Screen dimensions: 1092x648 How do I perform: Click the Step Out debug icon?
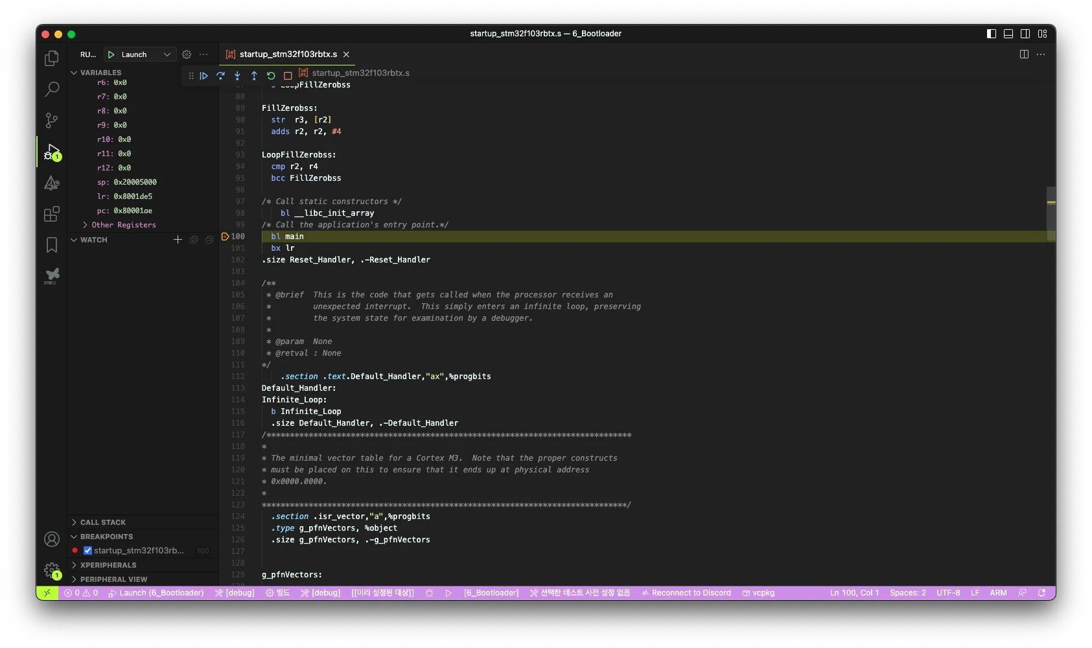[x=254, y=76]
